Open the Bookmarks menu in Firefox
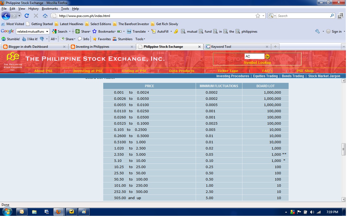 [x=50, y=8]
